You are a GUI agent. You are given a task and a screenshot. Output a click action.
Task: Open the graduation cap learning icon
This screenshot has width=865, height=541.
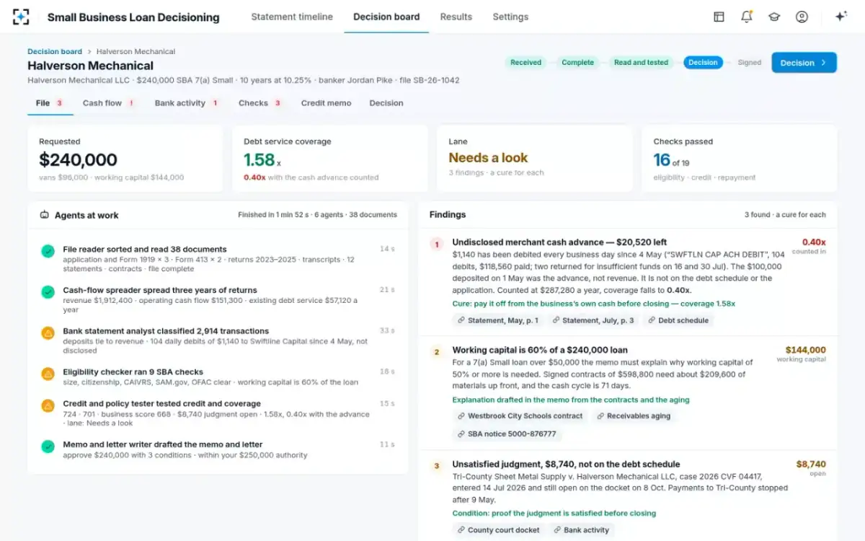(x=774, y=17)
